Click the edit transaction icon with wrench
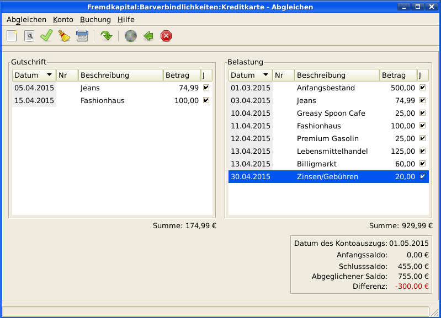 click(x=29, y=36)
